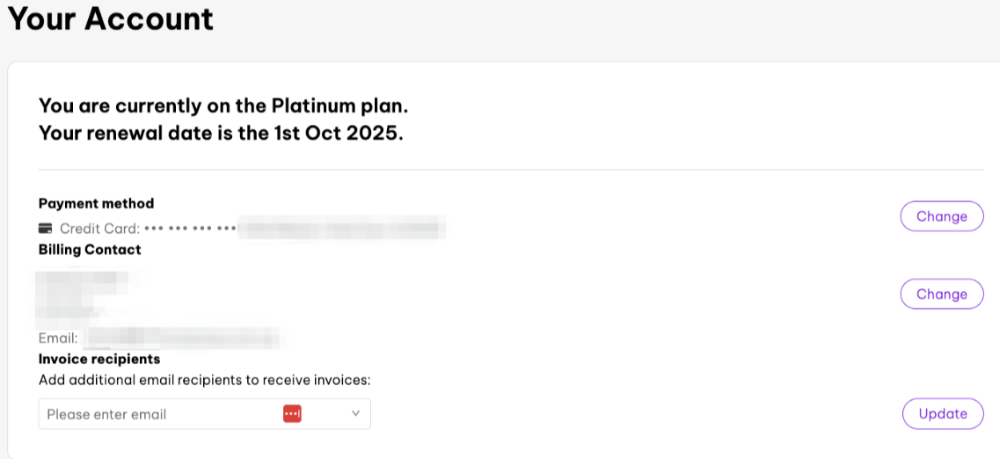
Task: Click the blurred billing email address
Action: [185, 338]
